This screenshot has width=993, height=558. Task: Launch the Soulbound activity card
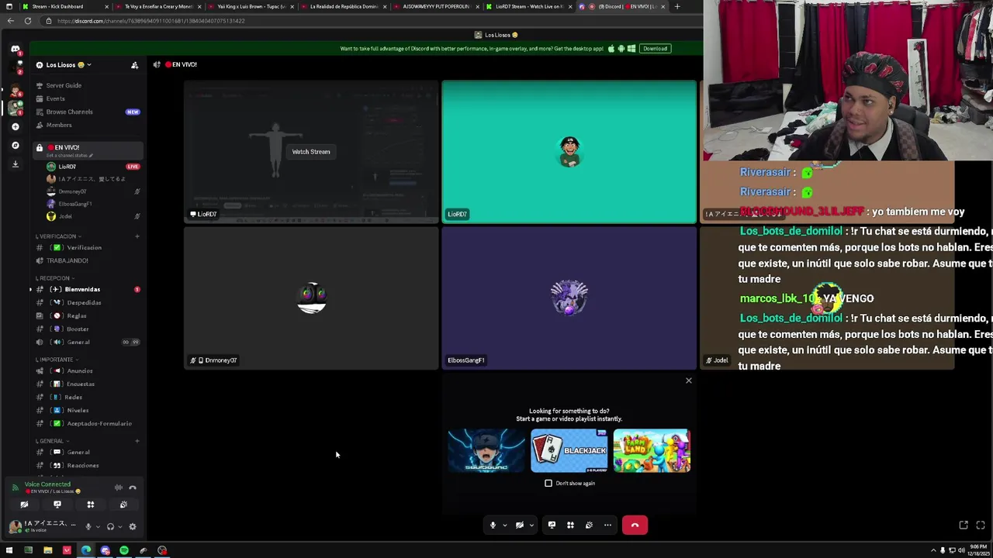click(x=486, y=450)
